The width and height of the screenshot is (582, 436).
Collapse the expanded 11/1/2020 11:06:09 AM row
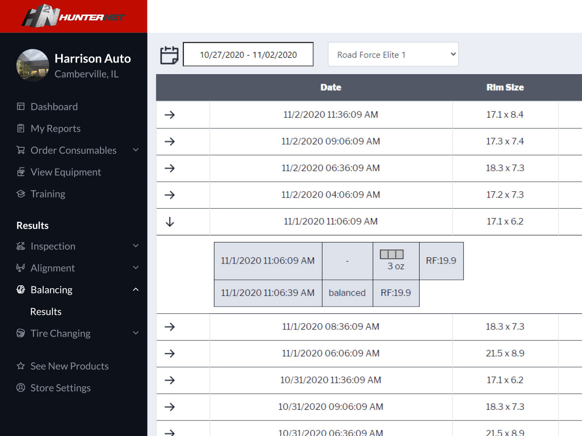click(x=169, y=222)
